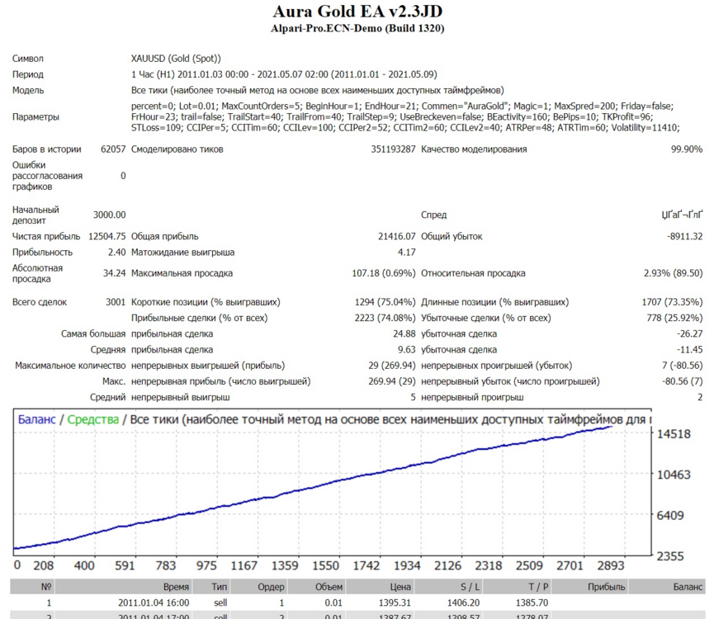This screenshot has width=714, height=619.
Task: Click the chart Y-axis value '2355'
Action: [670, 556]
